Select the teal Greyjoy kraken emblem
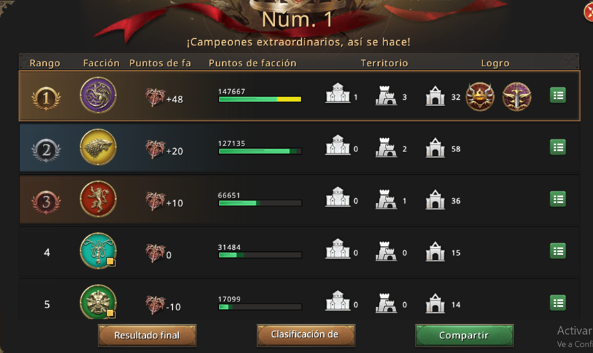Screen dimensions: 593x353 tap(98, 251)
